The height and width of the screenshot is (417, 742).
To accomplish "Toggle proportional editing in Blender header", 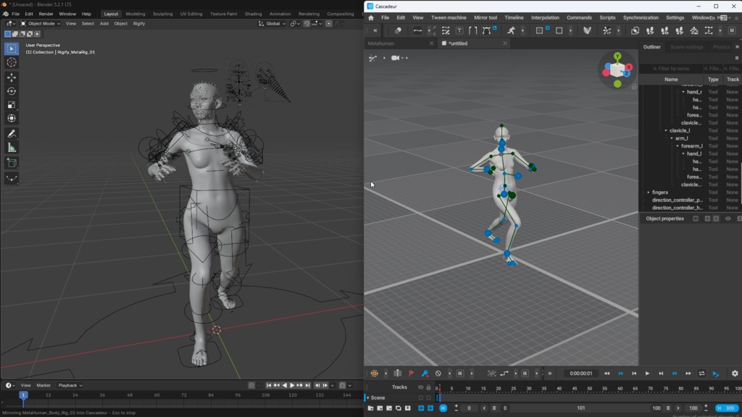I will (329, 24).
